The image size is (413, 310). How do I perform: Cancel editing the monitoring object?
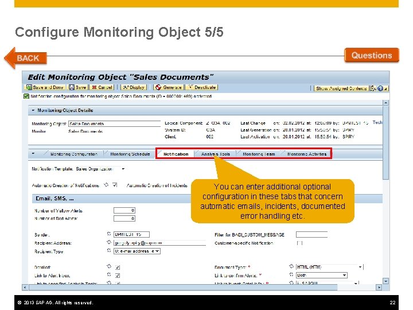102,87
